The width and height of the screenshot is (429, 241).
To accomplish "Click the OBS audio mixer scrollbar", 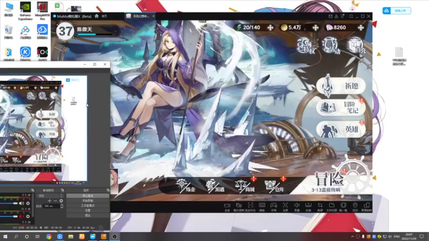I will 33,206.
